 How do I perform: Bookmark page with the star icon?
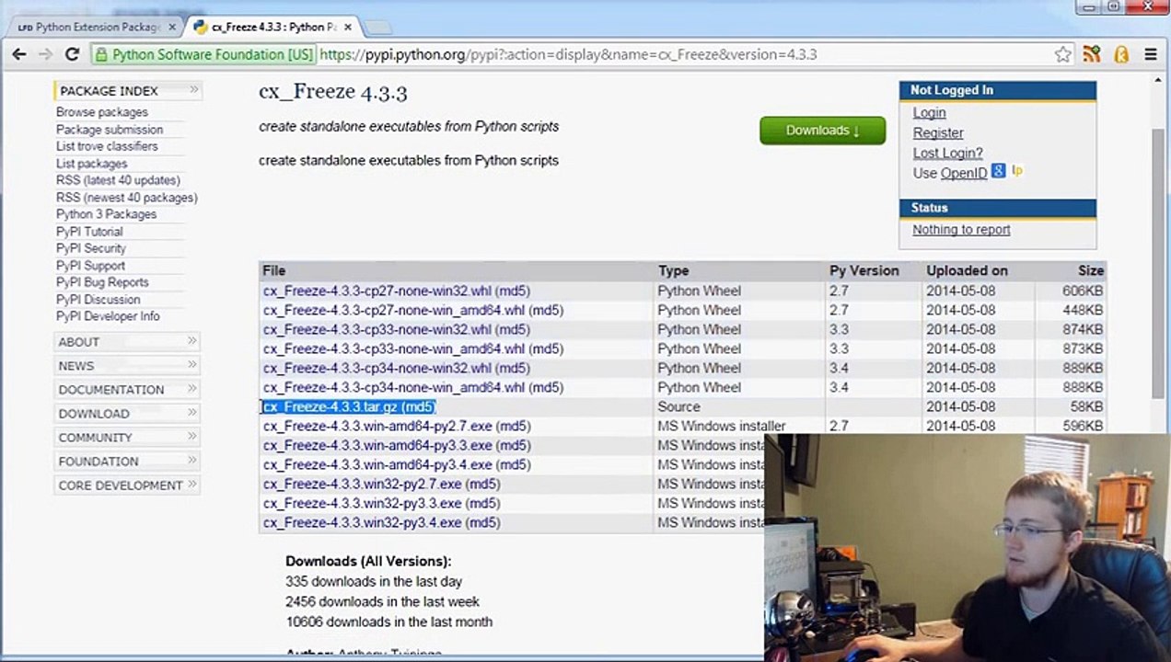click(x=1063, y=54)
